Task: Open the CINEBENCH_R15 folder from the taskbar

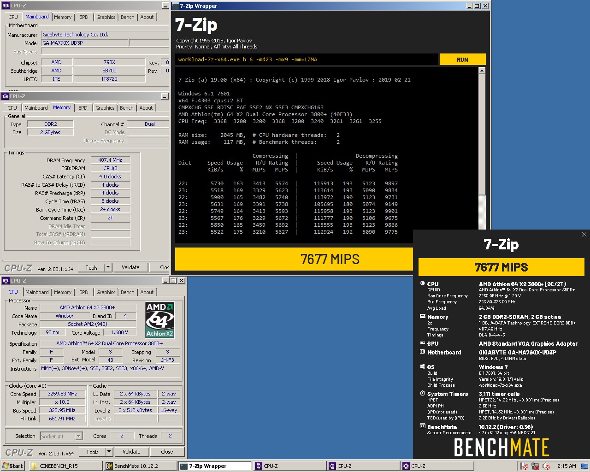Action: [x=66, y=466]
